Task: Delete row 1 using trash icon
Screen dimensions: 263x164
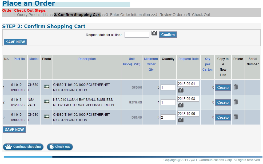Action: (236, 87)
